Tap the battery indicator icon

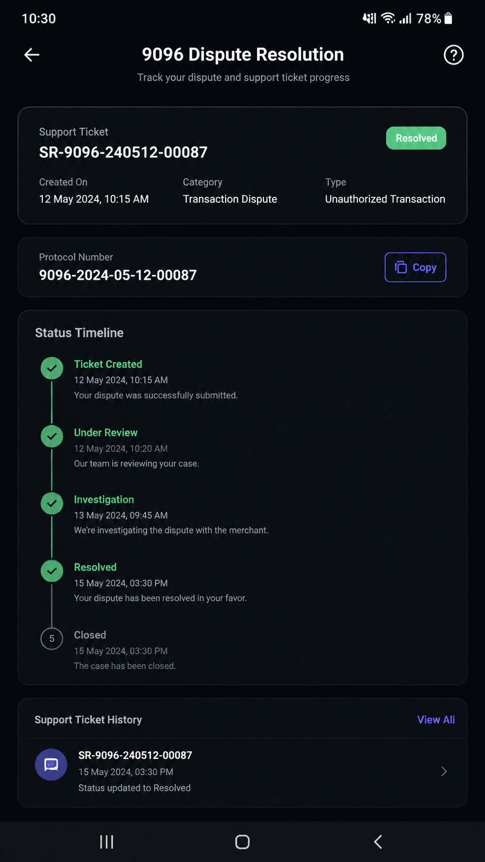[448, 19]
